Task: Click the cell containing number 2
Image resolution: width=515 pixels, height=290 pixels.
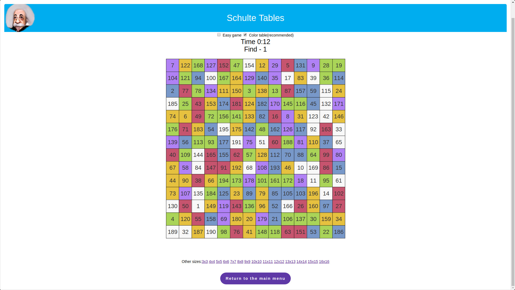Action: pos(172,91)
